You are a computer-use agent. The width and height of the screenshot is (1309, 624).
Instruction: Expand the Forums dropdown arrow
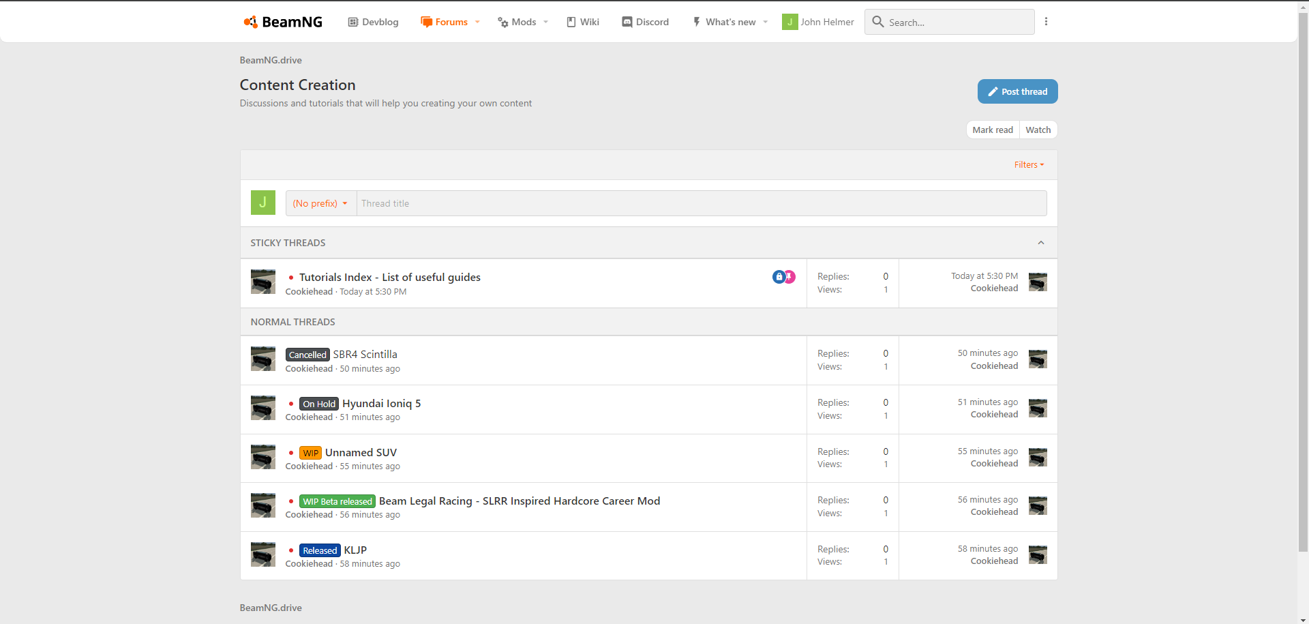tap(477, 22)
